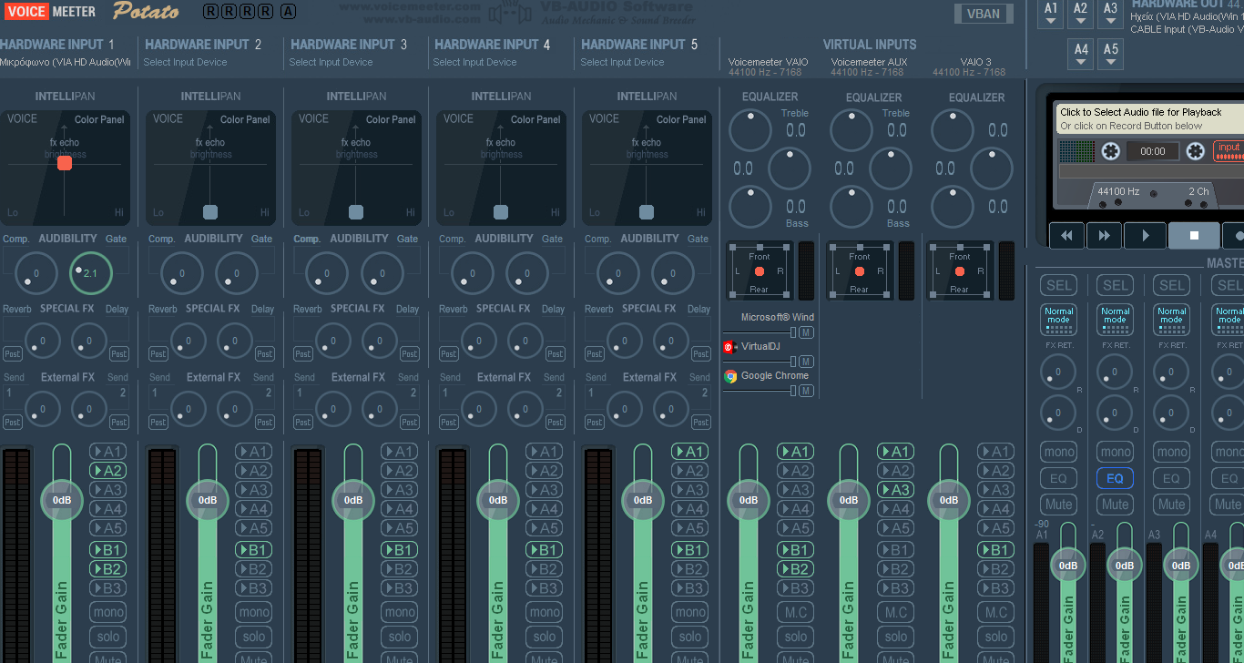Open the A1 hardware output device dropdown
The image size is (1244, 663).
[x=1051, y=15]
